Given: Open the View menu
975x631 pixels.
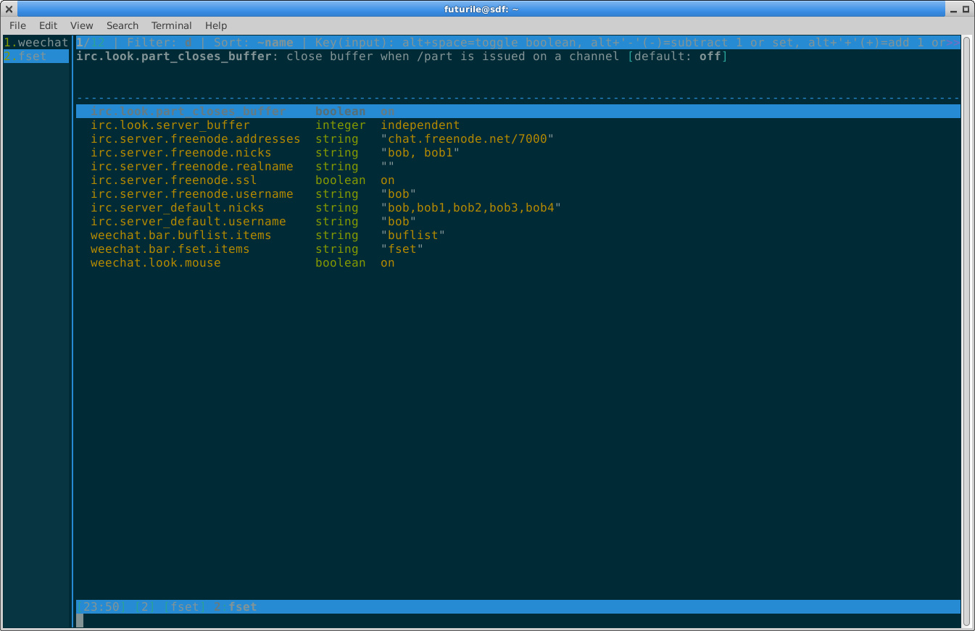Looking at the screenshot, I should (x=81, y=25).
